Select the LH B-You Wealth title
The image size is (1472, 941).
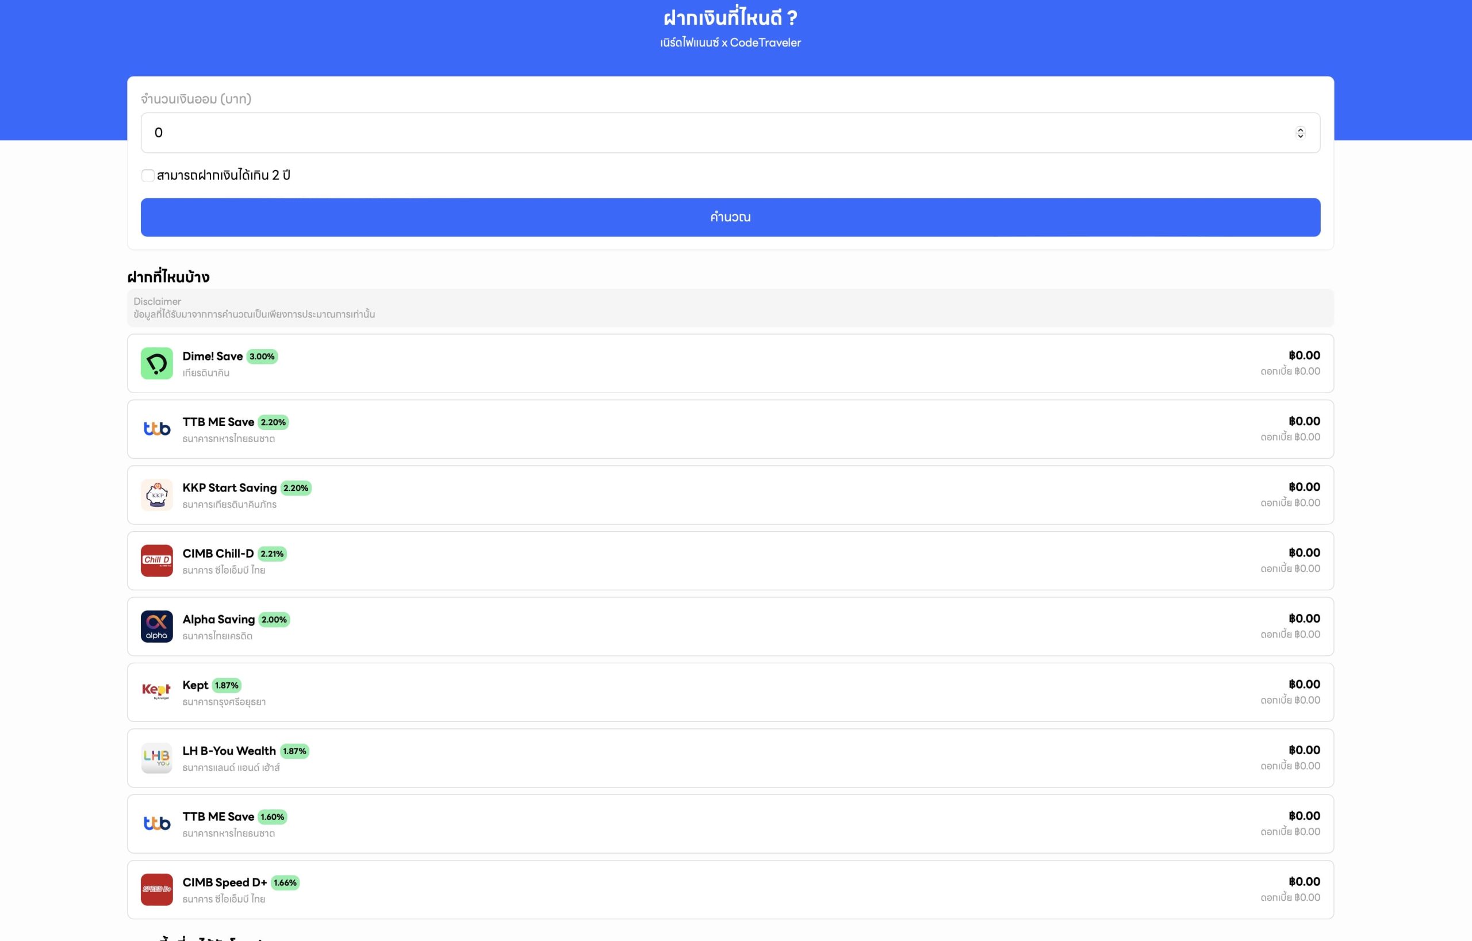click(x=229, y=751)
